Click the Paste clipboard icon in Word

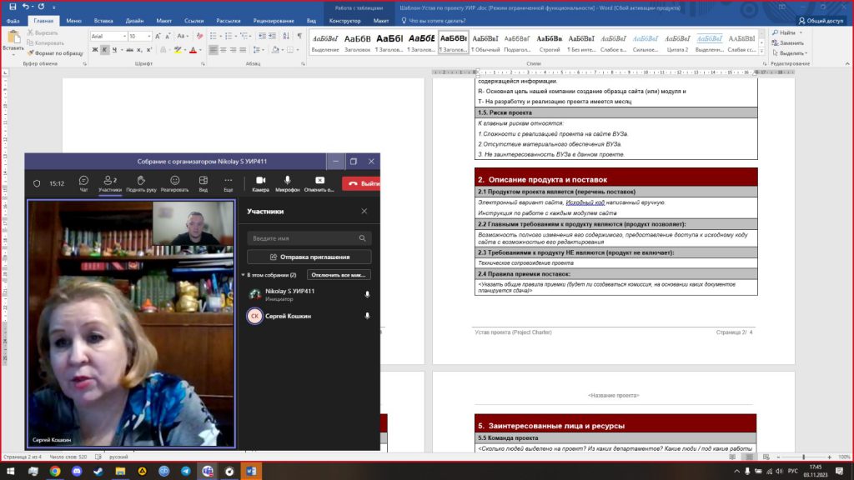click(x=13, y=37)
